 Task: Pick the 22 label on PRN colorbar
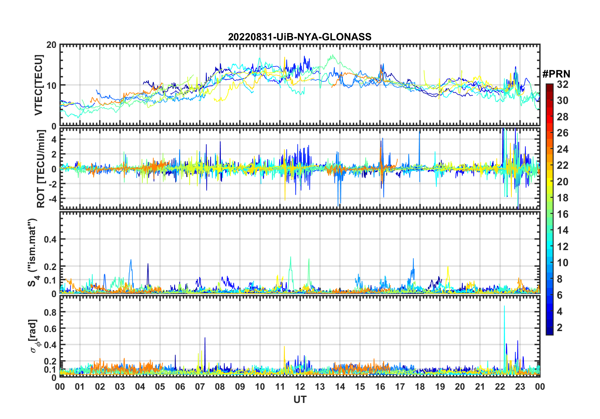click(x=563, y=165)
